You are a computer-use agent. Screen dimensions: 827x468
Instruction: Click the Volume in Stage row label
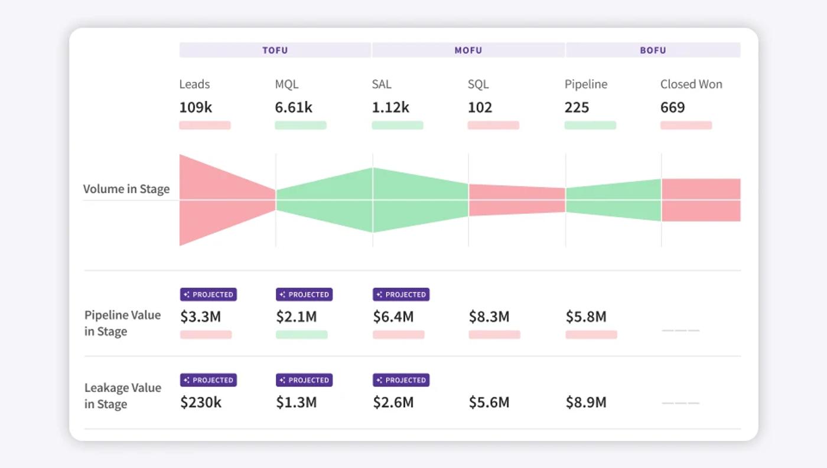[x=126, y=189]
